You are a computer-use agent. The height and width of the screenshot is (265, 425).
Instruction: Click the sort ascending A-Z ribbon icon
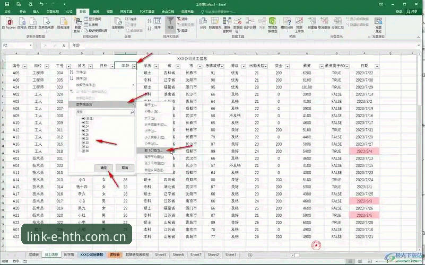tap(149, 21)
